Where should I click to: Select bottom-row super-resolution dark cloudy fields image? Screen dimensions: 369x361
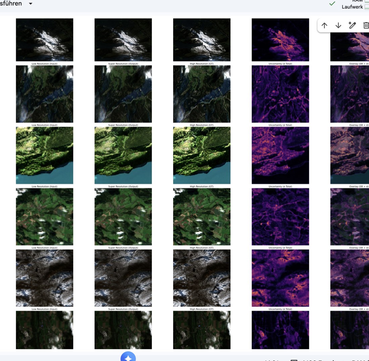point(123,330)
